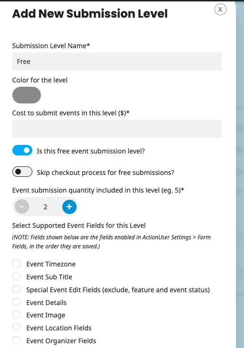244x348 pixels.
Task: Enable the Event Details field checkbox
Action: (x=16, y=302)
